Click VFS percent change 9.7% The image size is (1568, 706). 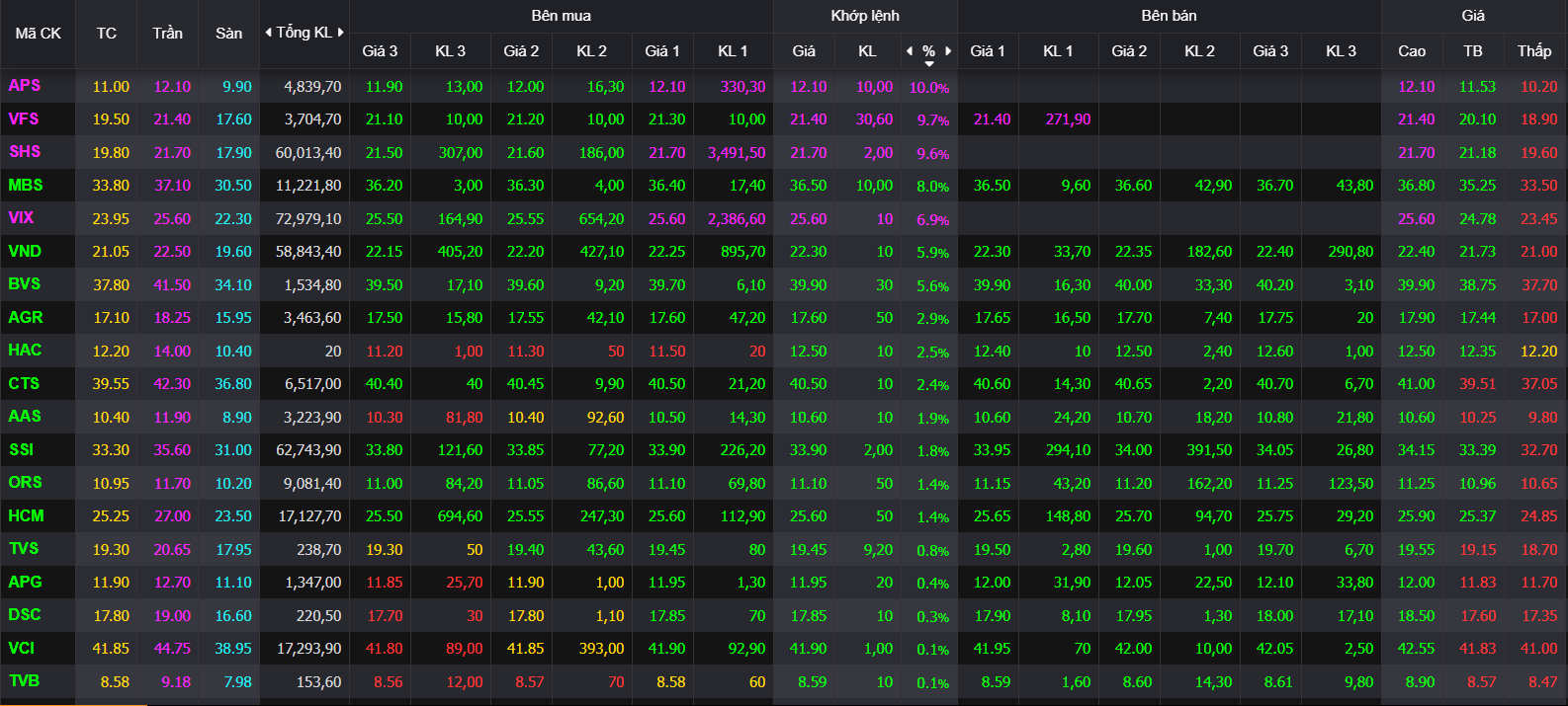click(x=933, y=120)
